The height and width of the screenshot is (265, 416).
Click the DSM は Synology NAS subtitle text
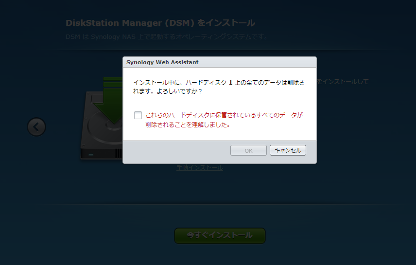click(167, 36)
